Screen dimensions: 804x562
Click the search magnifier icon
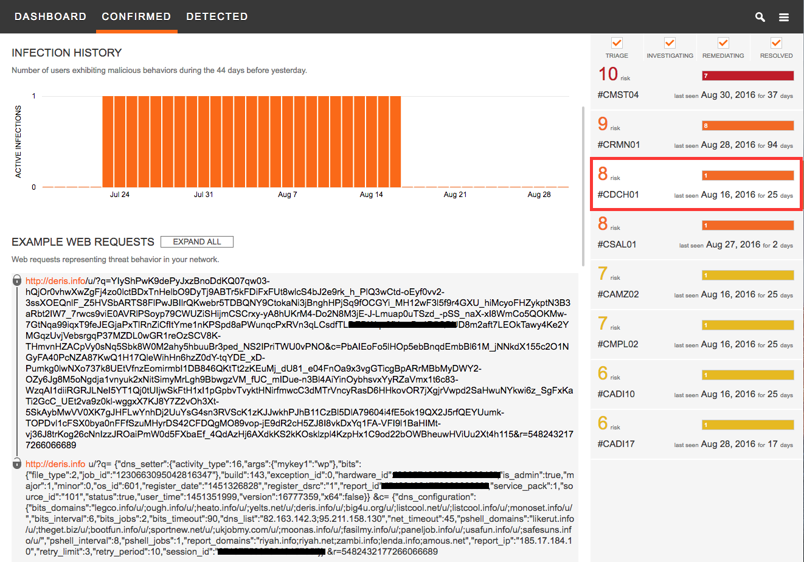tap(760, 17)
